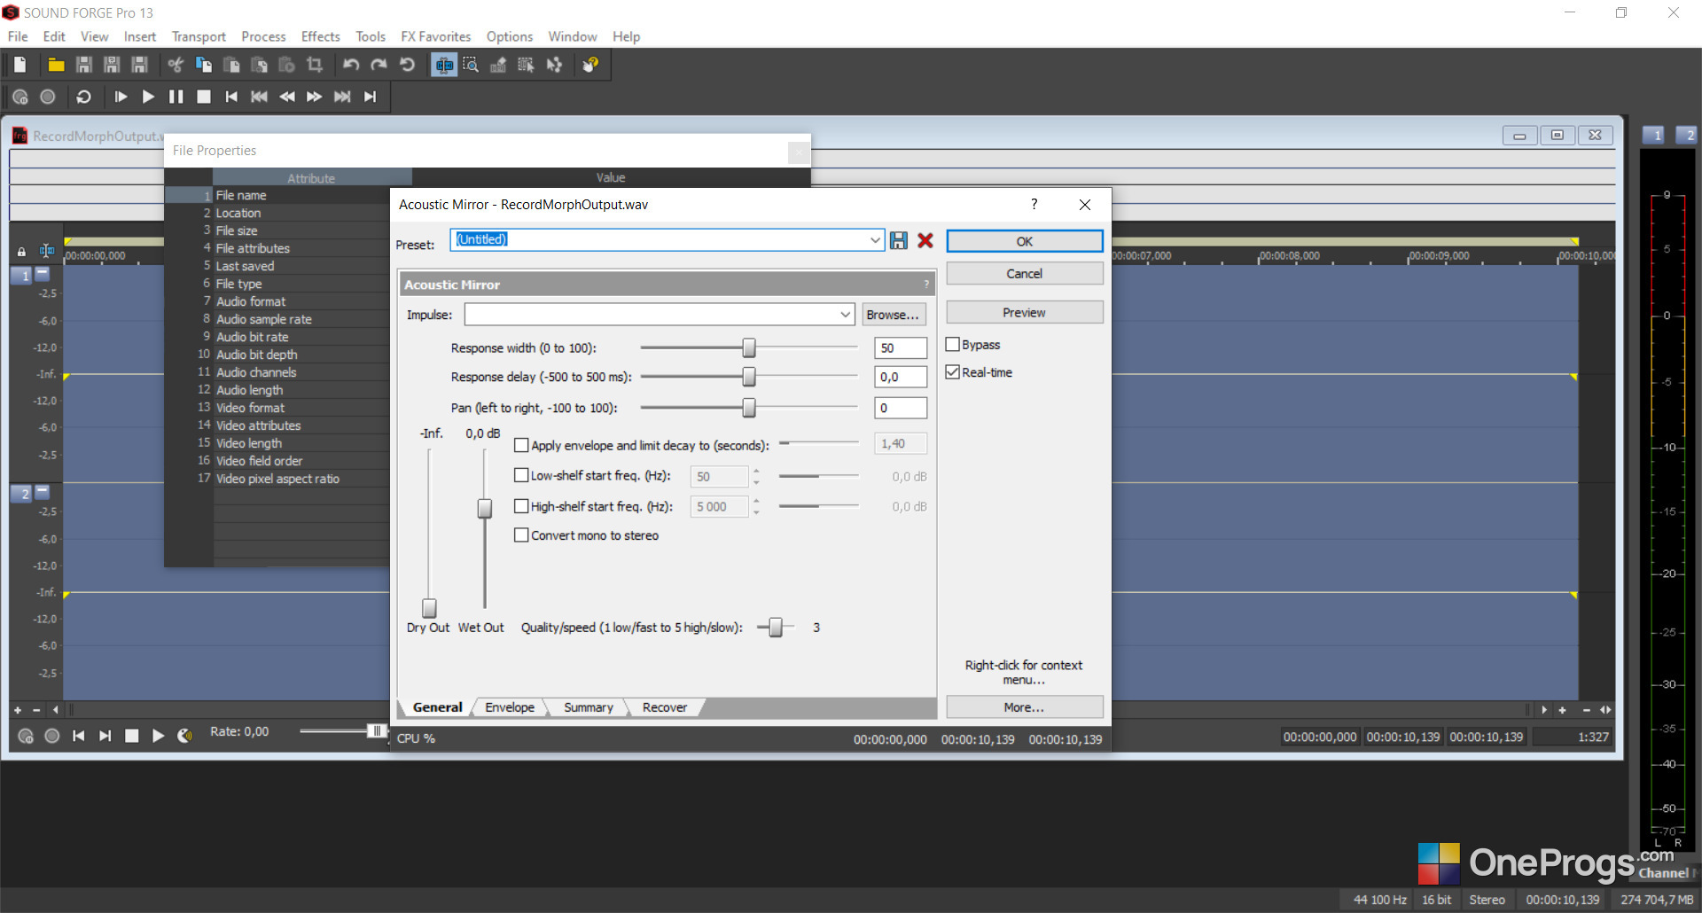Click the scrub speaker icon in the data window

[x=184, y=736]
